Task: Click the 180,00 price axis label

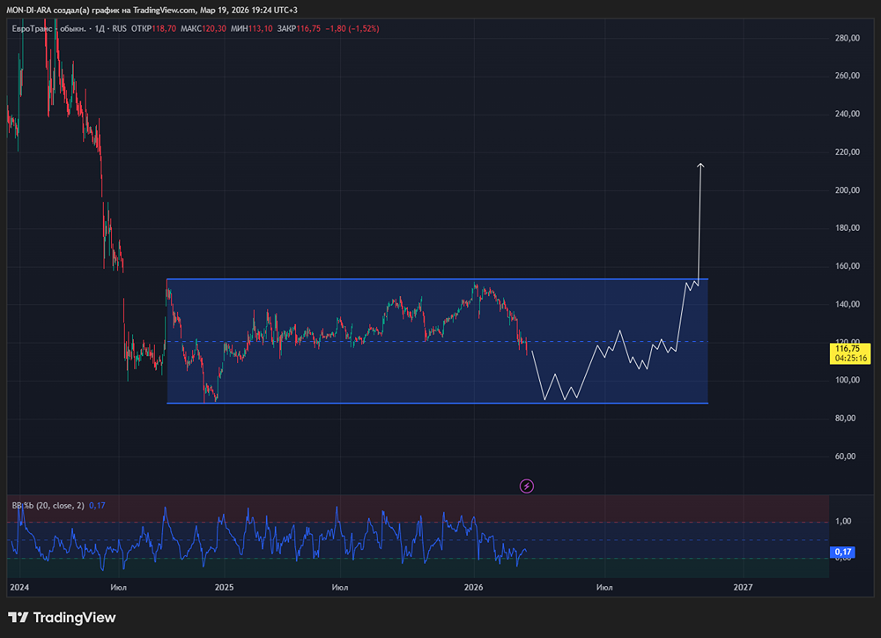Action: coord(848,227)
